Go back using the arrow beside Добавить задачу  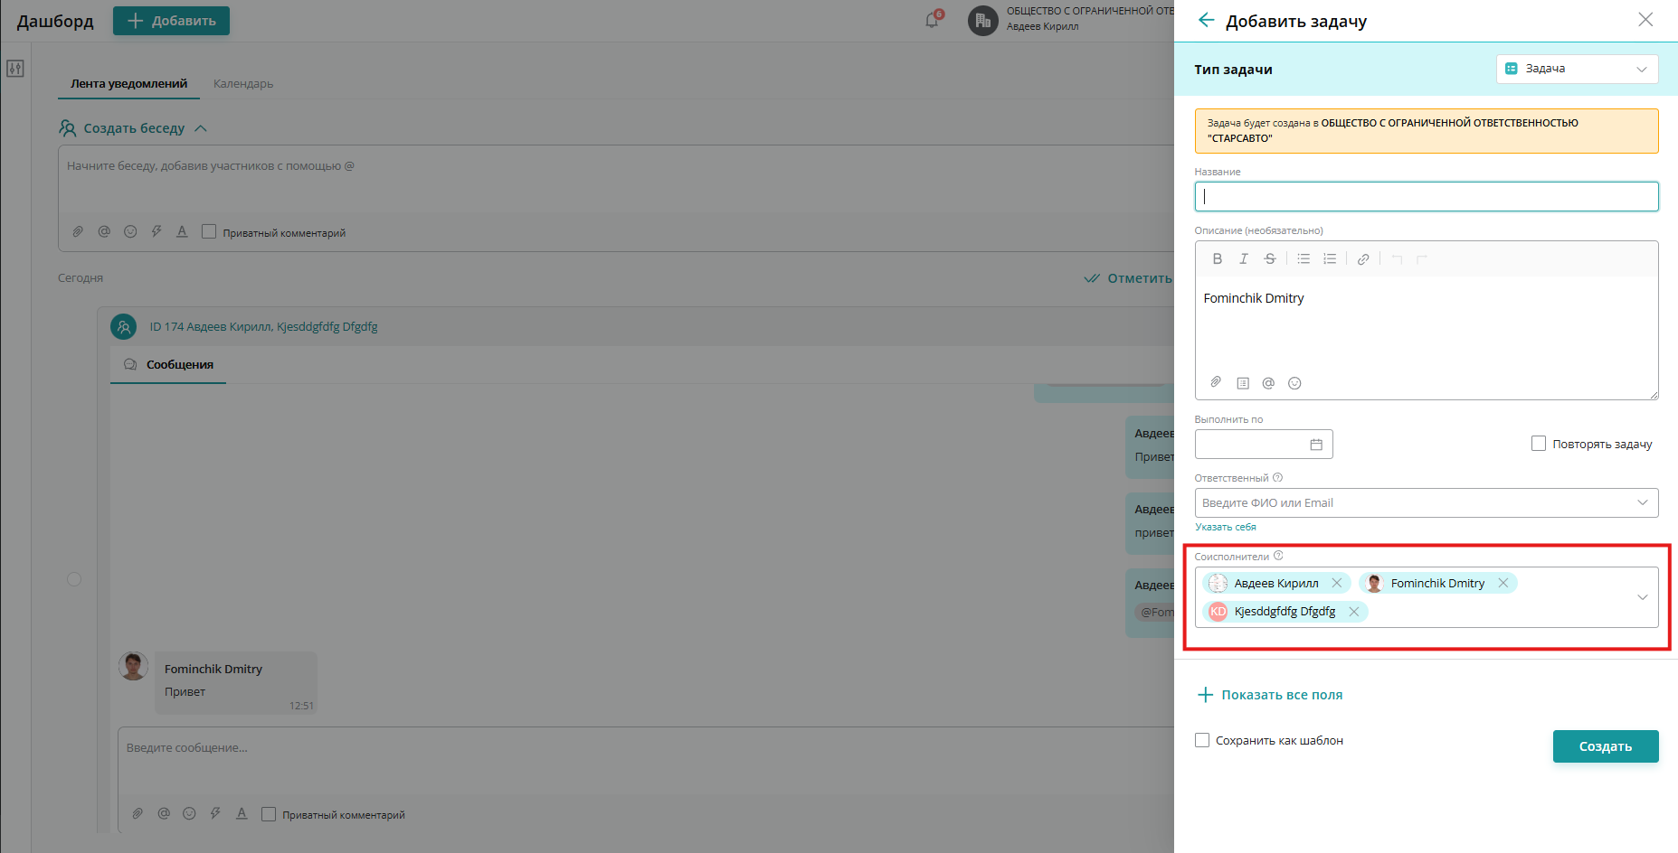1206,20
